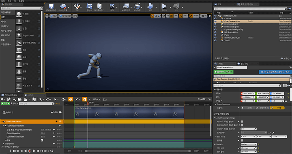Screen dimensions: 292x154
Task: Find sequence in Content Browser magnifier icon
Action: click(14, 99)
